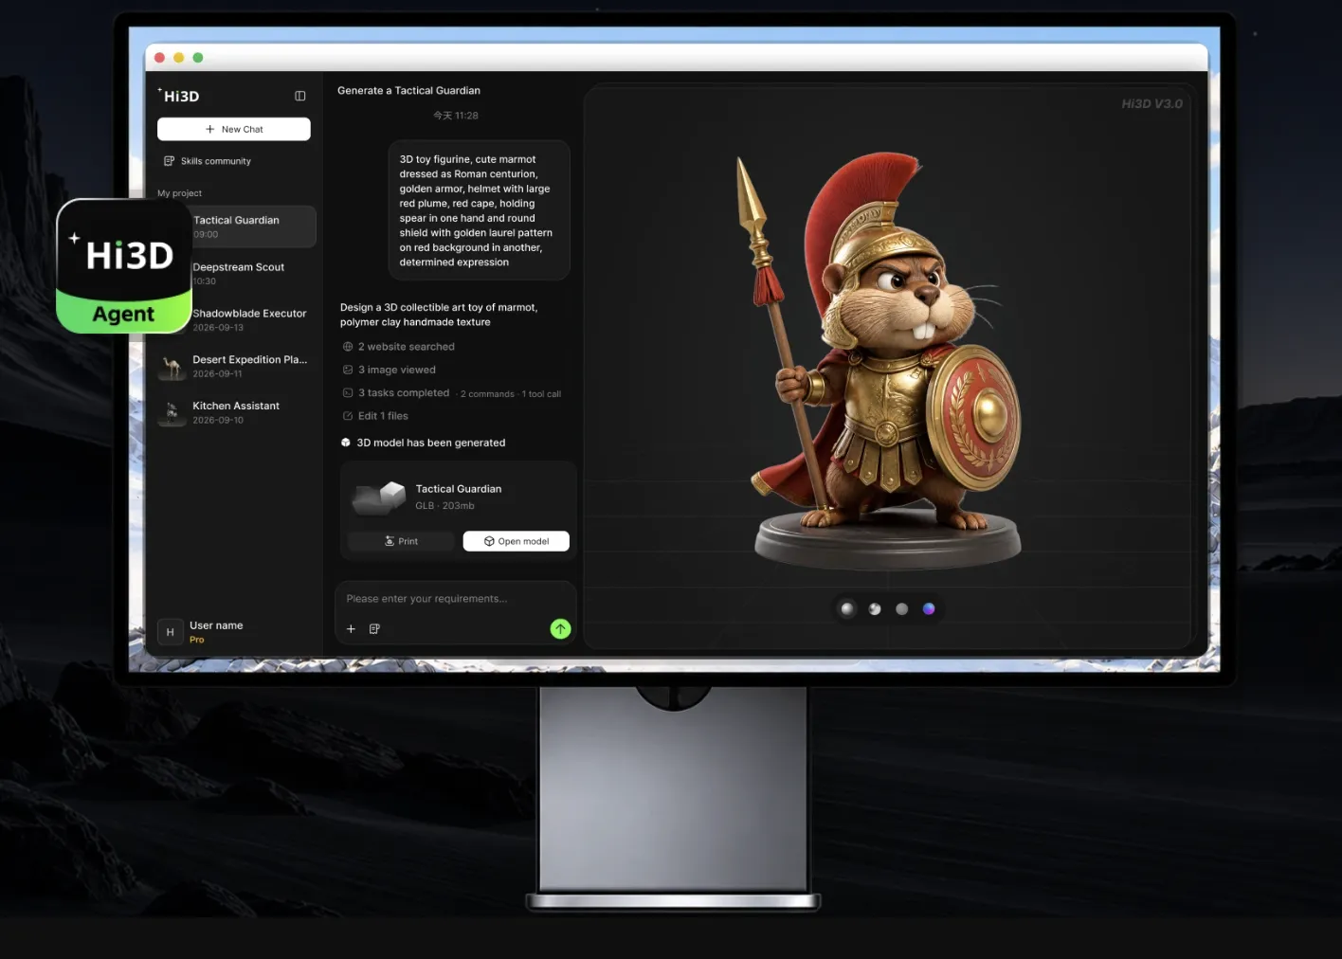Collapse the sidebar using the panel toggle icon
Screen dimensions: 1342x959
point(300,96)
